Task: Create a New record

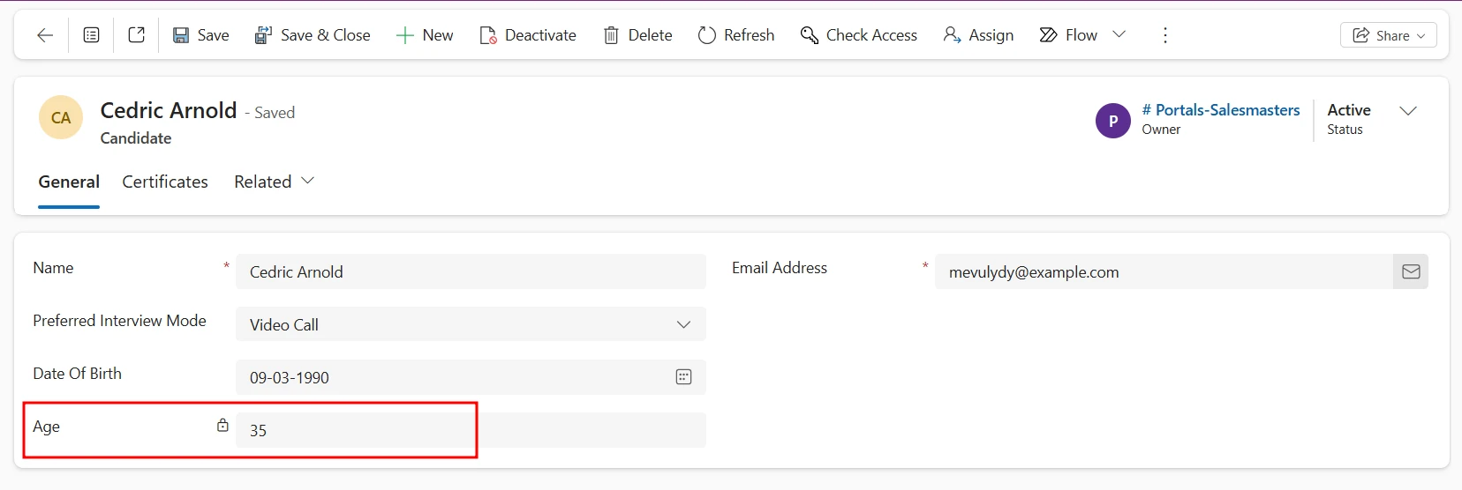Action: pyautogui.click(x=425, y=35)
